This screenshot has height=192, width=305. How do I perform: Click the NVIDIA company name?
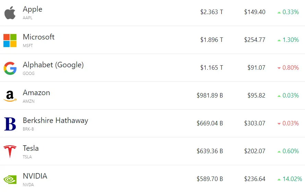(35, 176)
